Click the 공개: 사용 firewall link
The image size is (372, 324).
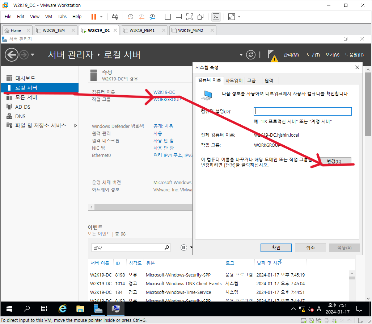(163, 126)
